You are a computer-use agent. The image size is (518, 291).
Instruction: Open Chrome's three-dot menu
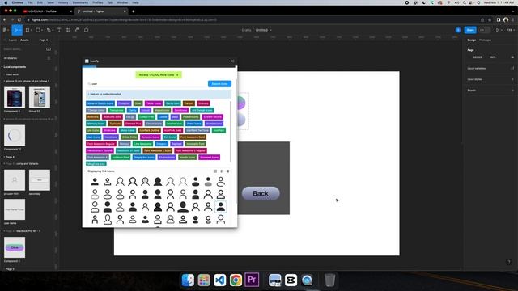[513, 19]
